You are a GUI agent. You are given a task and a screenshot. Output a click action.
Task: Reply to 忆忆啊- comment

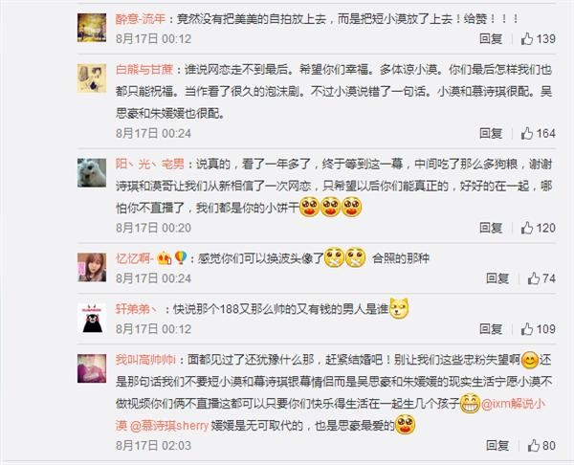point(497,278)
